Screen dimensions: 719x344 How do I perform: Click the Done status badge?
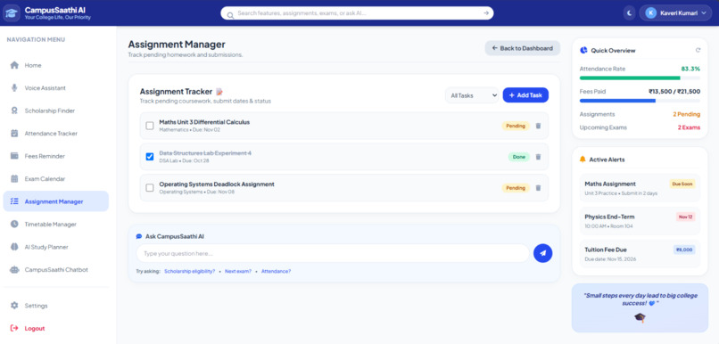click(x=518, y=157)
